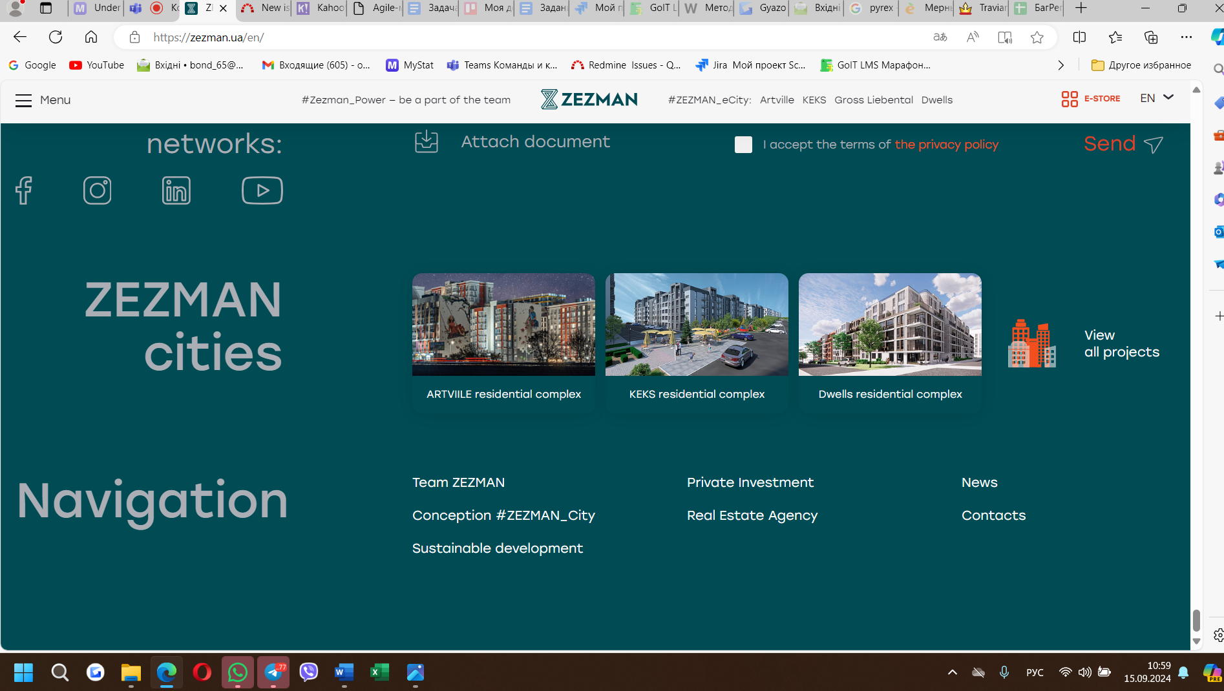Expand the bookmarks bar overflow chevron
1224x691 pixels.
[x=1060, y=65]
